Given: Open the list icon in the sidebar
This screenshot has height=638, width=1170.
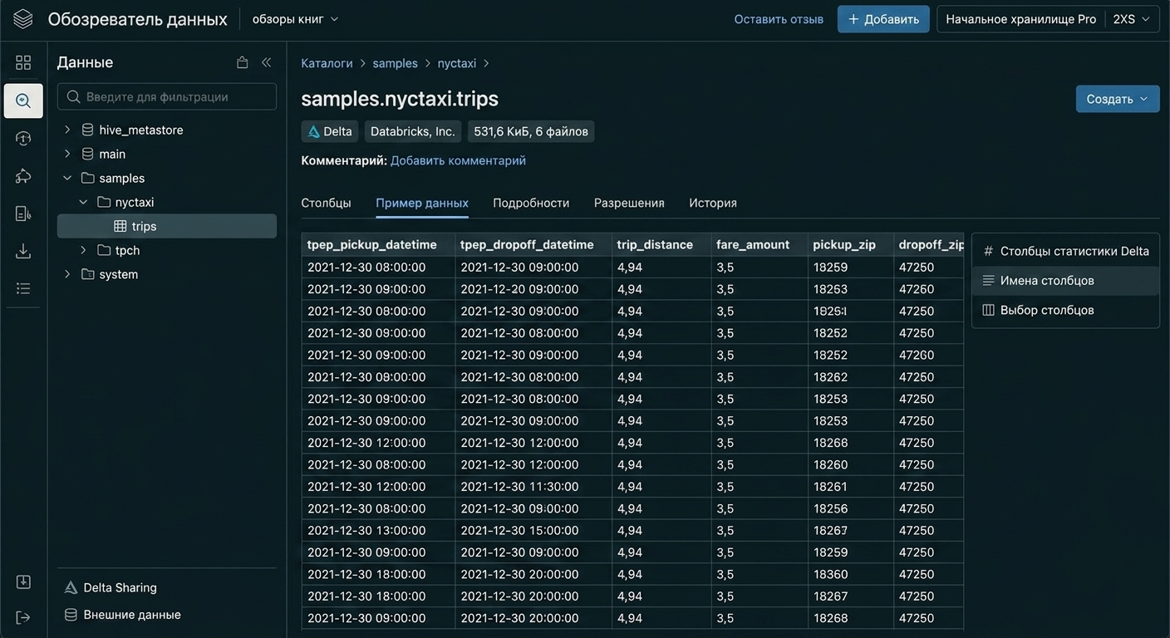Looking at the screenshot, I should click(x=23, y=288).
